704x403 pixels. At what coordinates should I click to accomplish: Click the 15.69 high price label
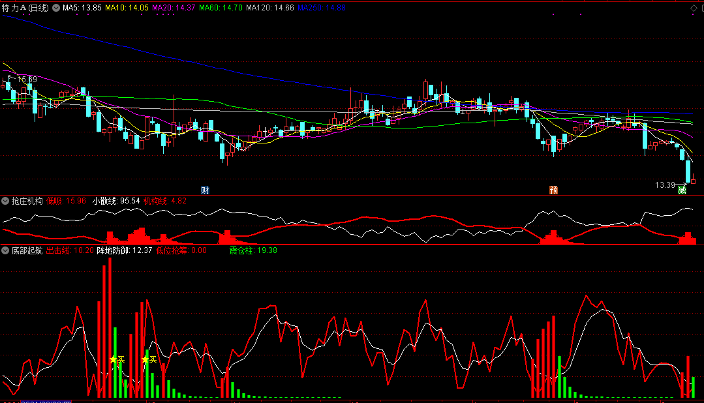coord(27,80)
